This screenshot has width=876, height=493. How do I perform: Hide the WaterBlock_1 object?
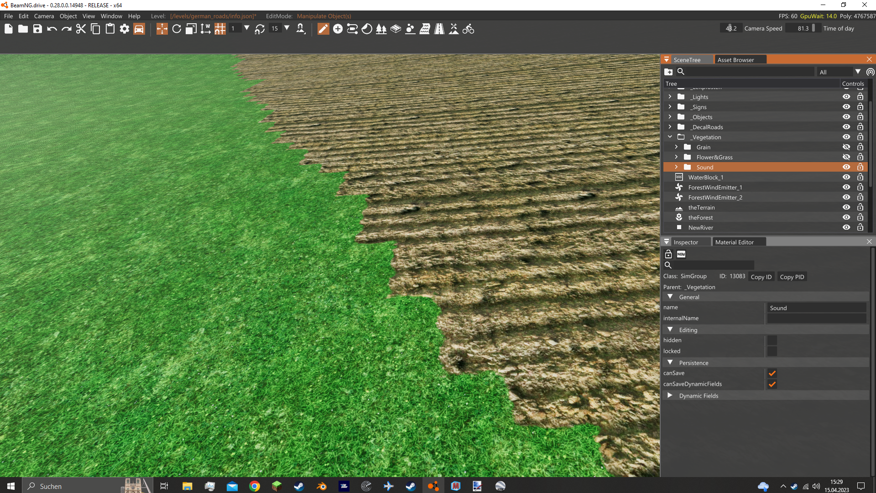tap(846, 177)
